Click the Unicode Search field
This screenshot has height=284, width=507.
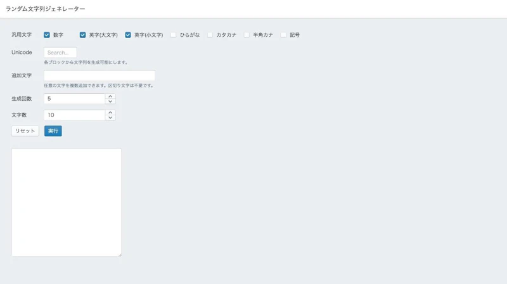coord(60,53)
